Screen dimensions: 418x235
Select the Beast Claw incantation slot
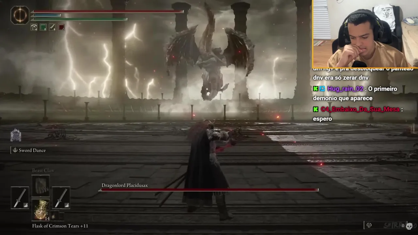click(x=40, y=186)
